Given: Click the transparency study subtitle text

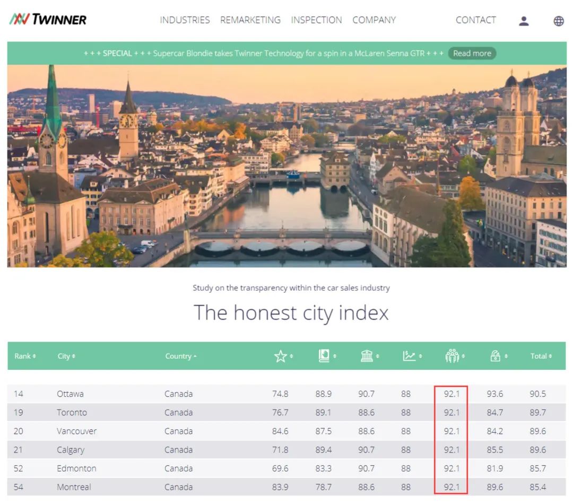Looking at the screenshot, I should [x=291, y=288].
